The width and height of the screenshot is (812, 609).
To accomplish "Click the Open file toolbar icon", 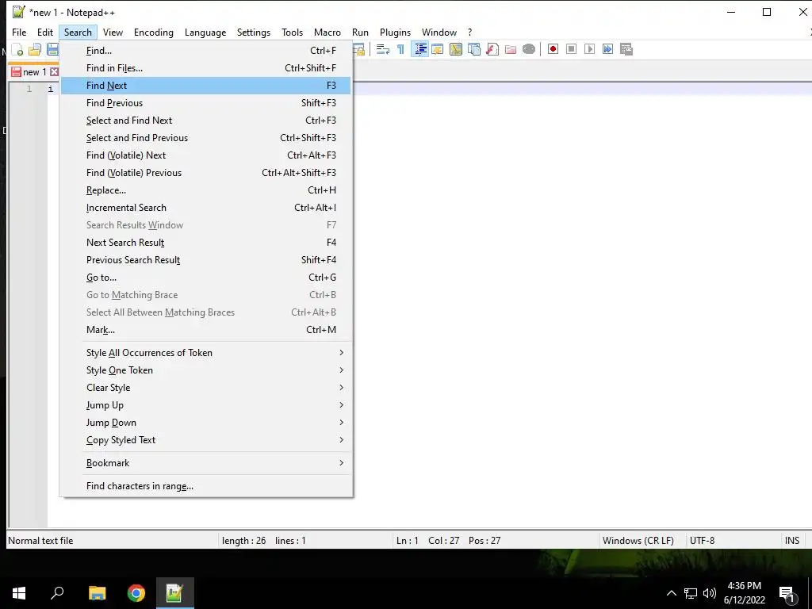I will (x=35, y=49).
